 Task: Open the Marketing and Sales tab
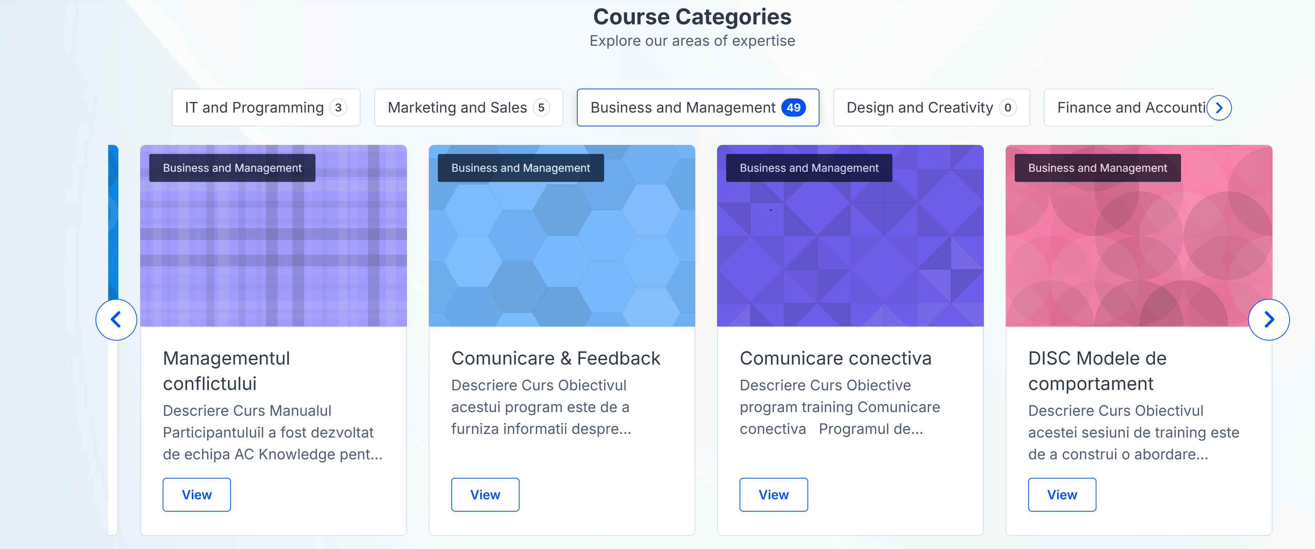[468, 108]
